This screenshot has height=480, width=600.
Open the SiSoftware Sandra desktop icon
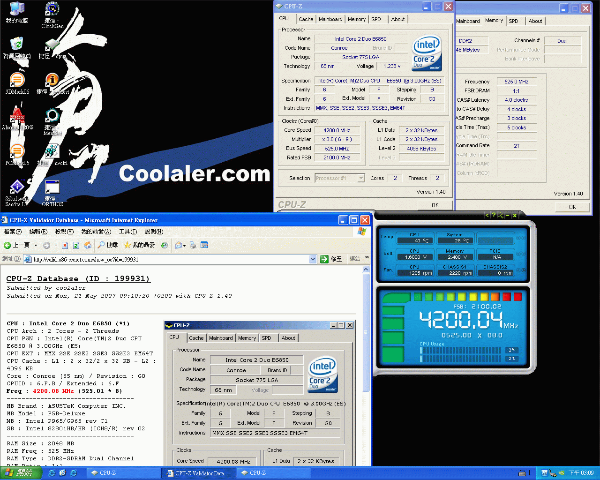[x=17, y=194]
